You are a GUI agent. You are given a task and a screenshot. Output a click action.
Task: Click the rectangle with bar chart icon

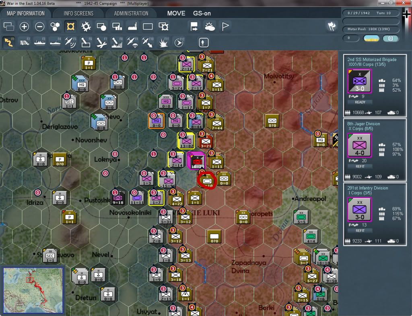click(117, 27)
